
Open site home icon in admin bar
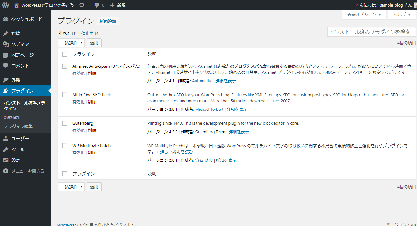17,5
